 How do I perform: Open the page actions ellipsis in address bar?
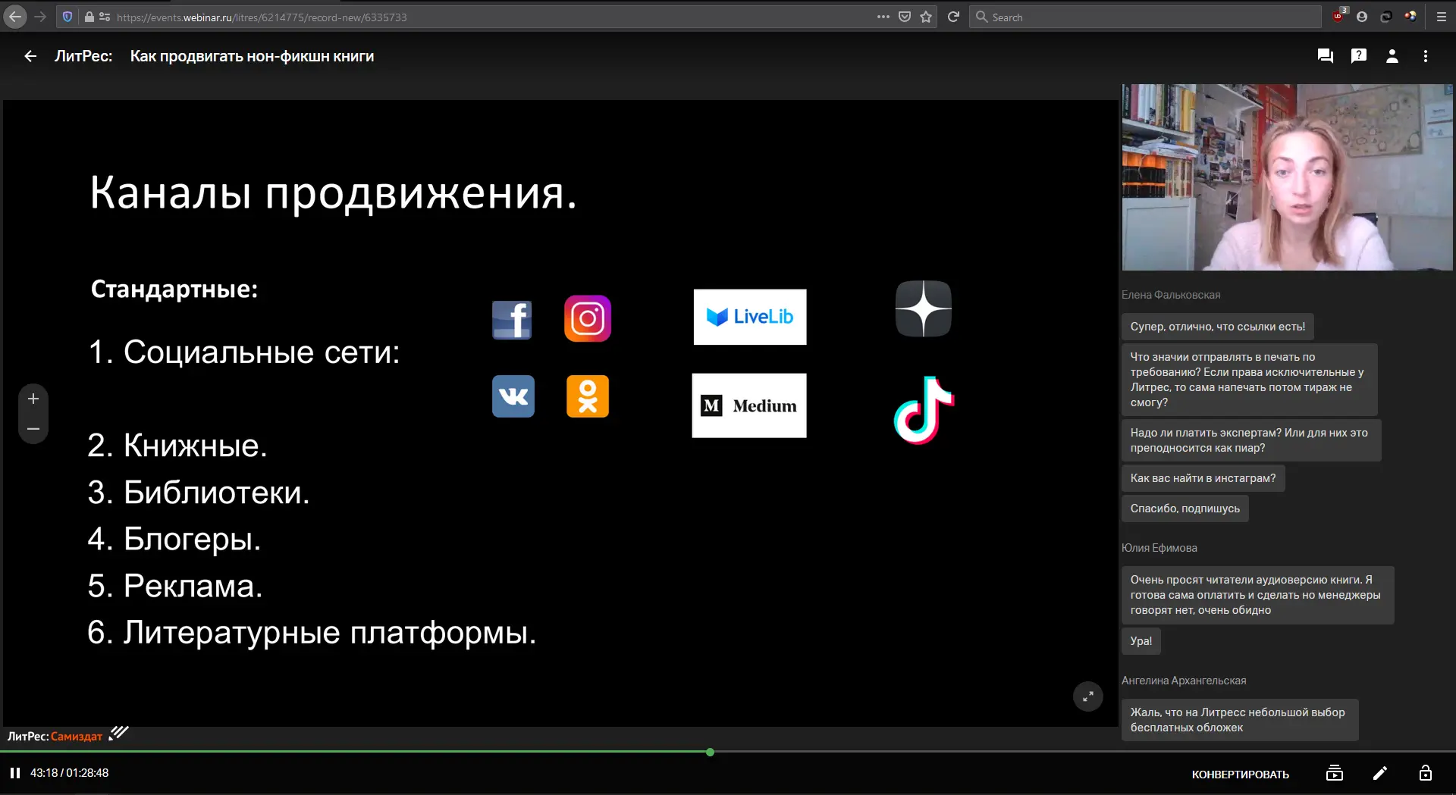pos(883,17)
